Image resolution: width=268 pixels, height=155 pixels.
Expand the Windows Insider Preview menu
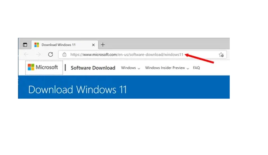pos(167,68)
